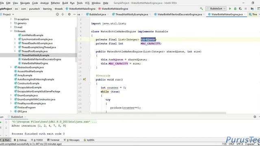Image resolution: width=260 pixels, height=146 pixels.
Task: Select JoinMethodExample in project tree
Action: 32,35
